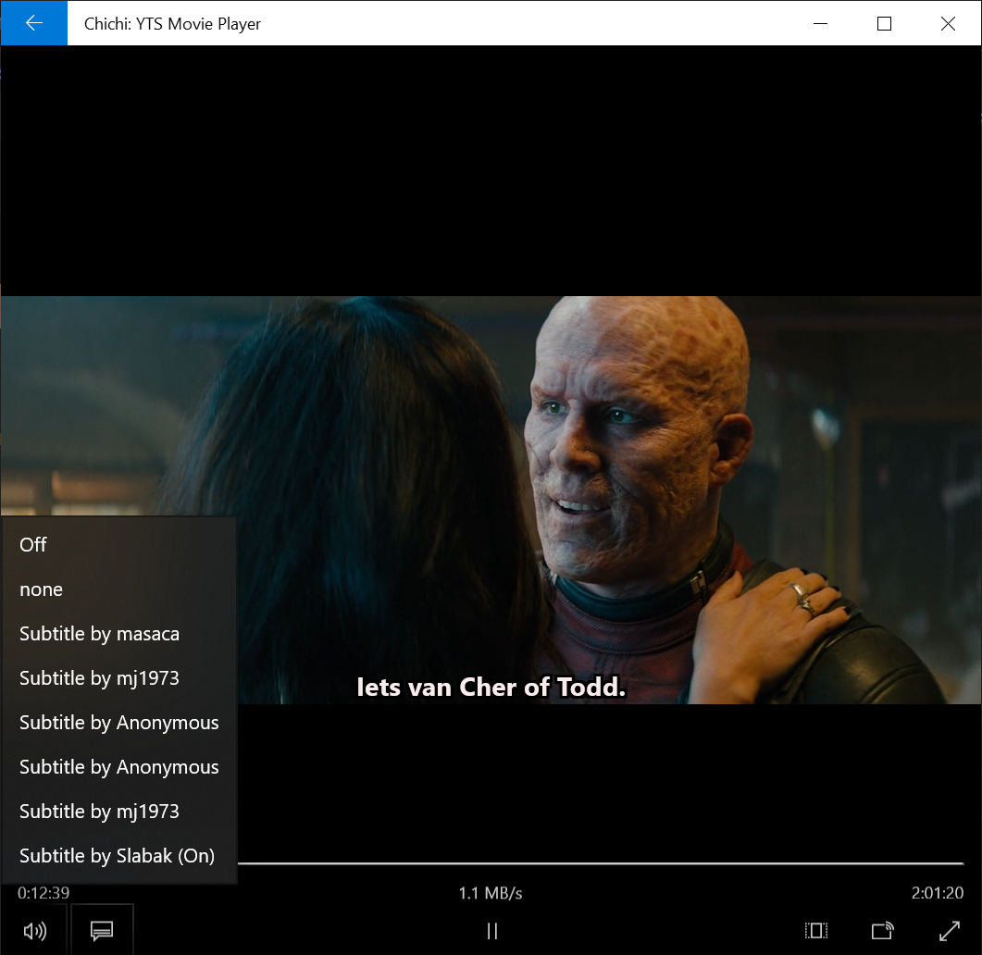
Task: Click the elapsed time 0:12:39
Action: [x=44, y=892]
